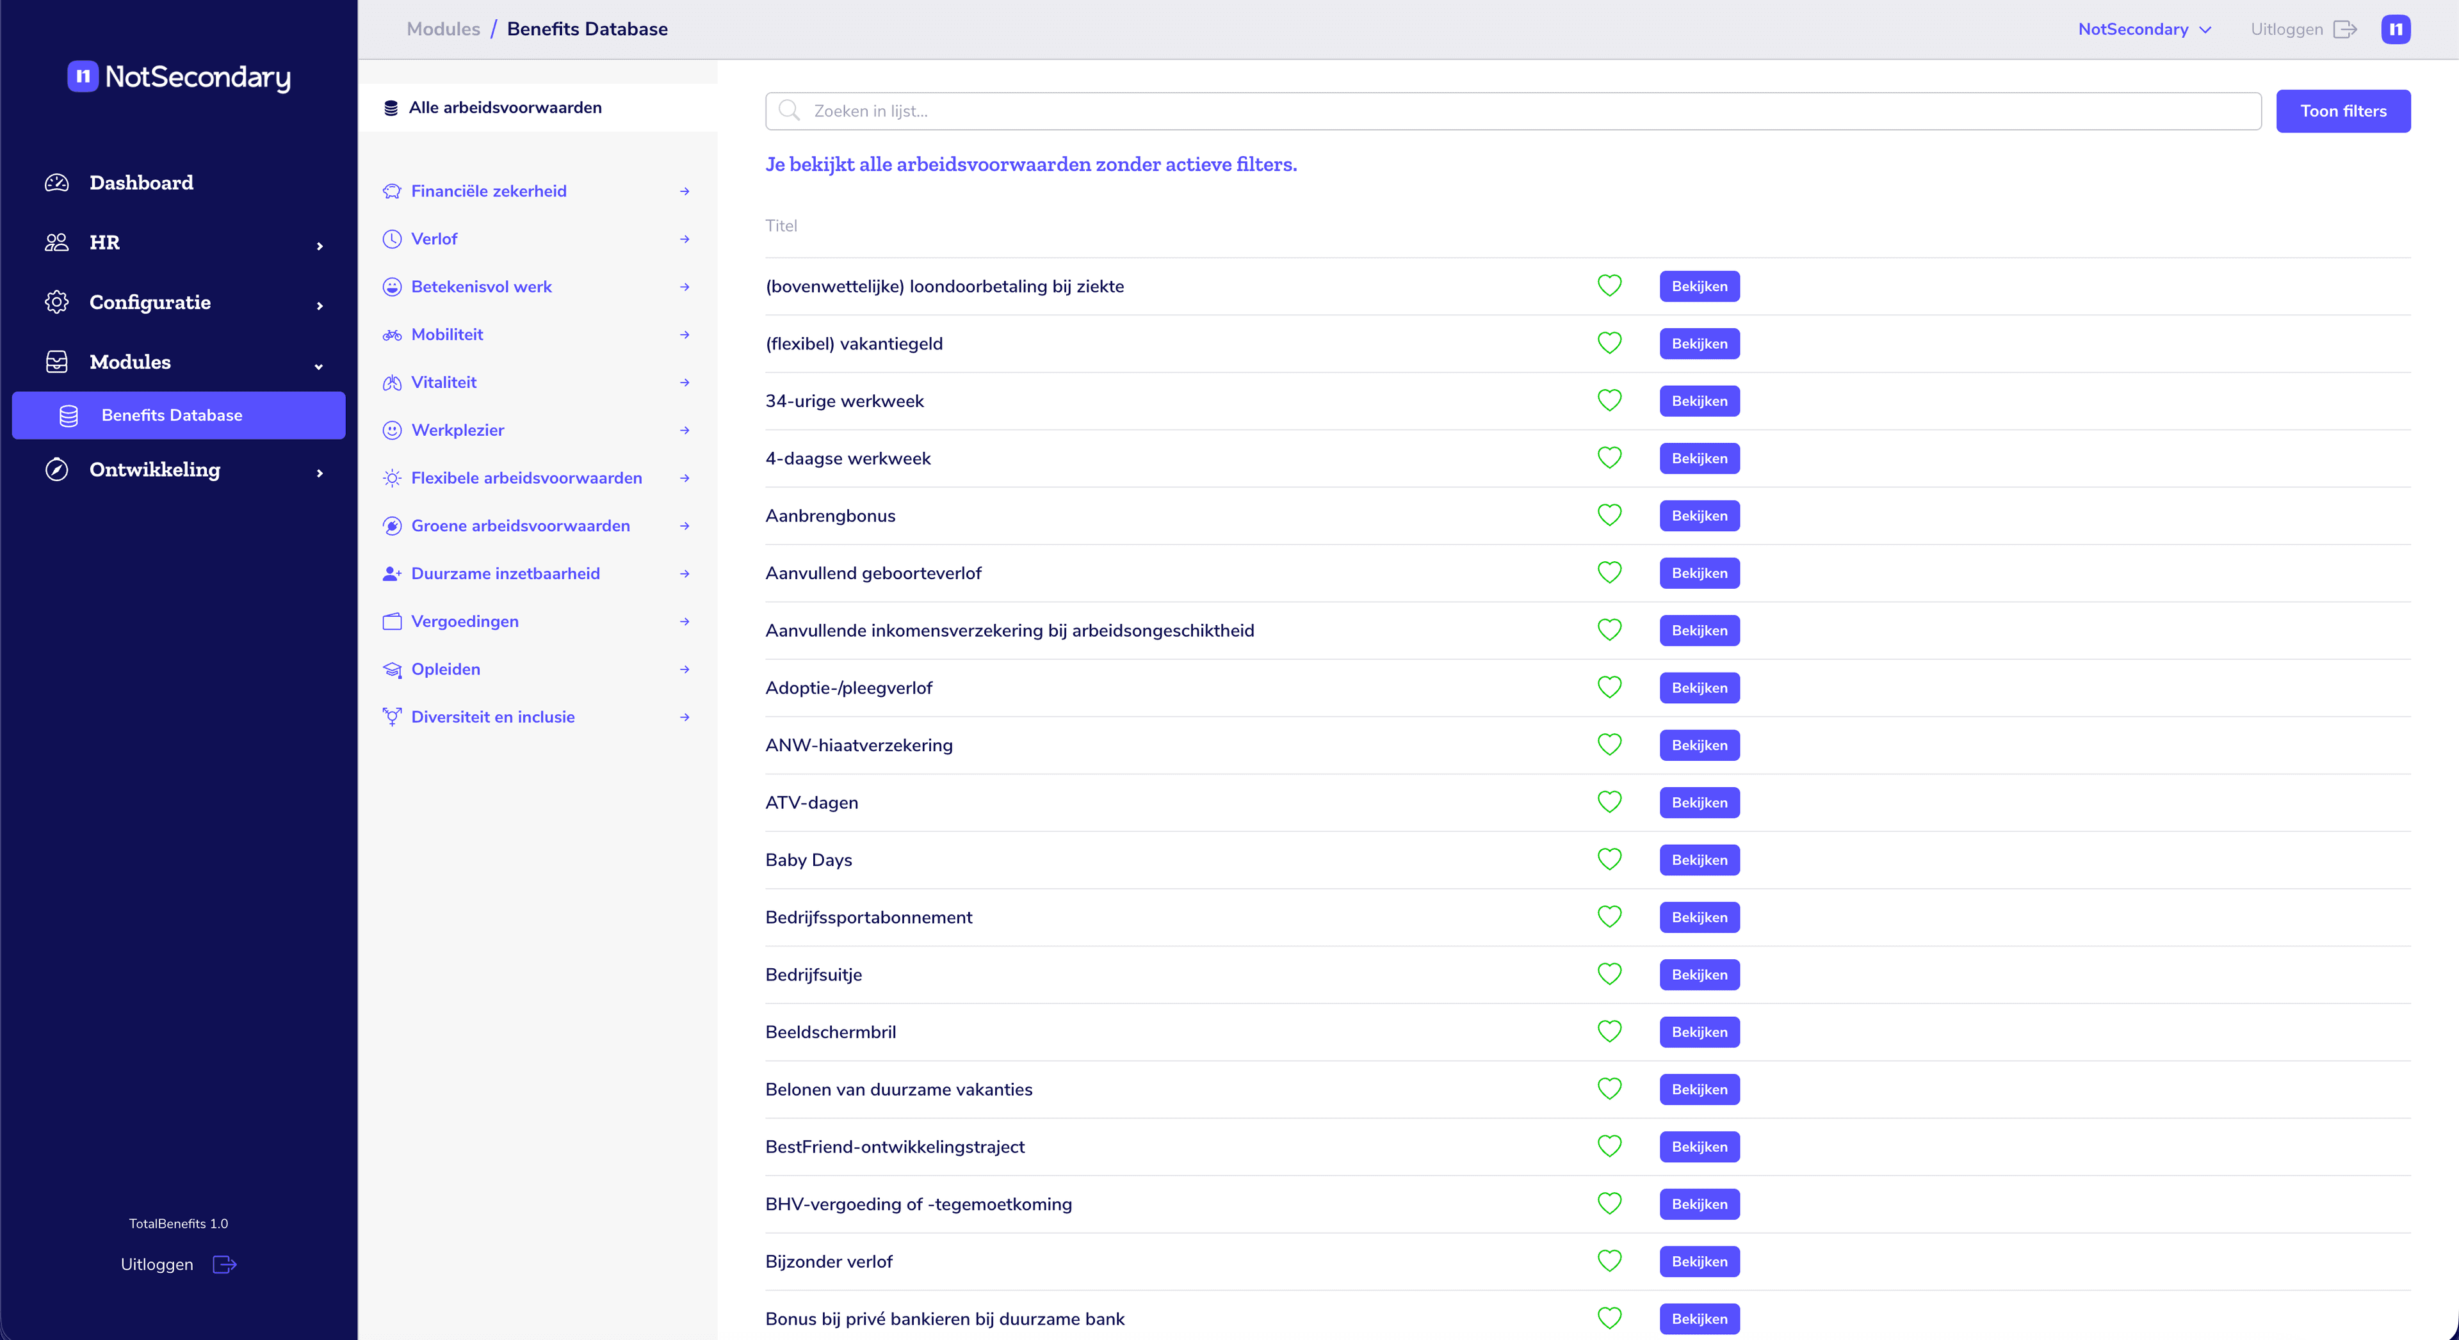
Task: Click the Groene arbeidsvoorwaarden globe icon
Action: coord(393,525)
